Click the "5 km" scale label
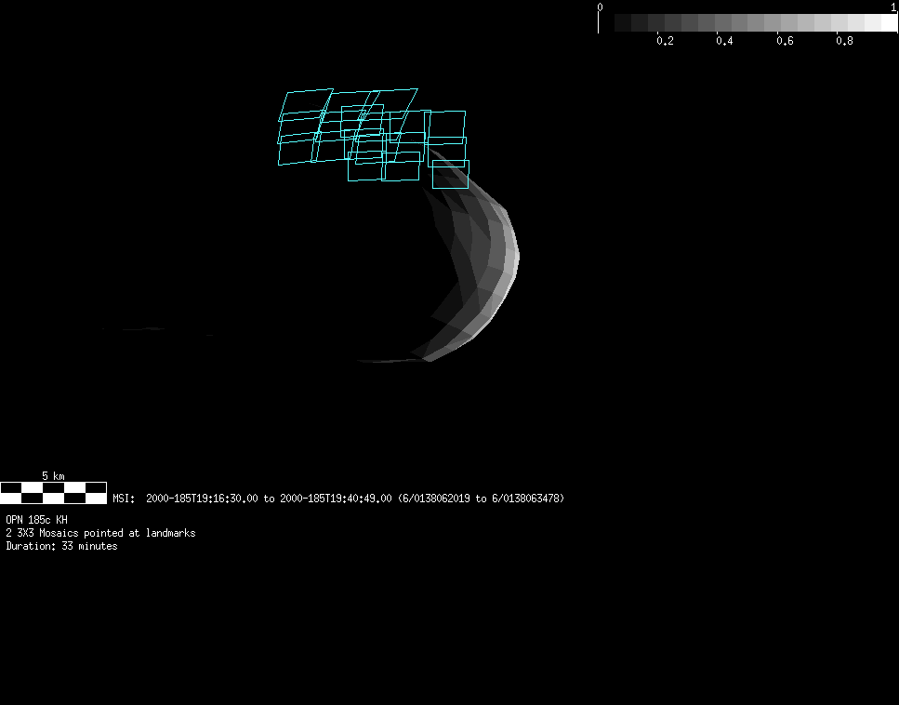The width and height of the screenshot is (899, 705). (x=53, y=475)
